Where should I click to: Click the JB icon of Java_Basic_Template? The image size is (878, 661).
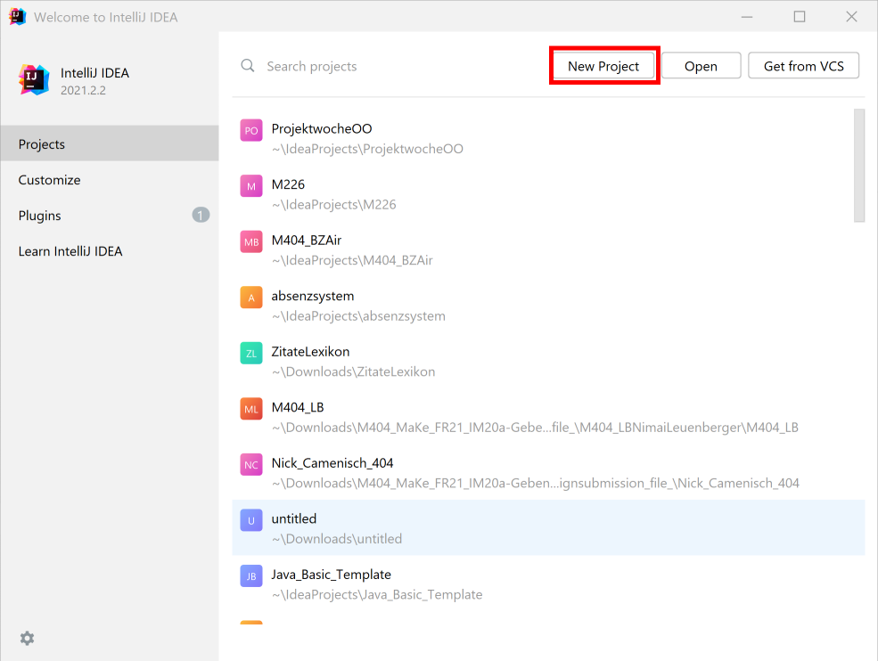coord(250,576)
